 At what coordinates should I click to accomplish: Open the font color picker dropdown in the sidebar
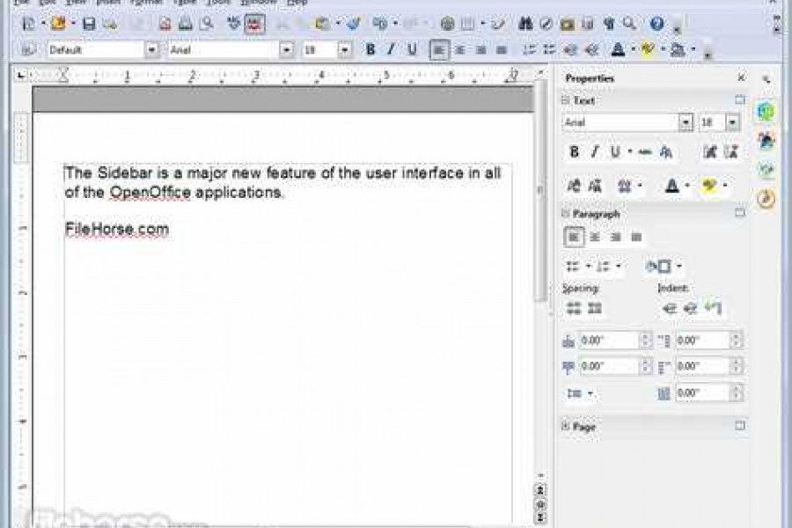pos(689,186)
